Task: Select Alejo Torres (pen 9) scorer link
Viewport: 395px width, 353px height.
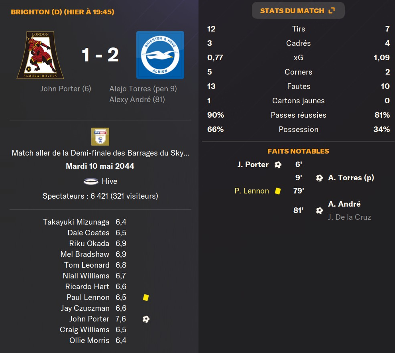Action: tap(143, 89)
